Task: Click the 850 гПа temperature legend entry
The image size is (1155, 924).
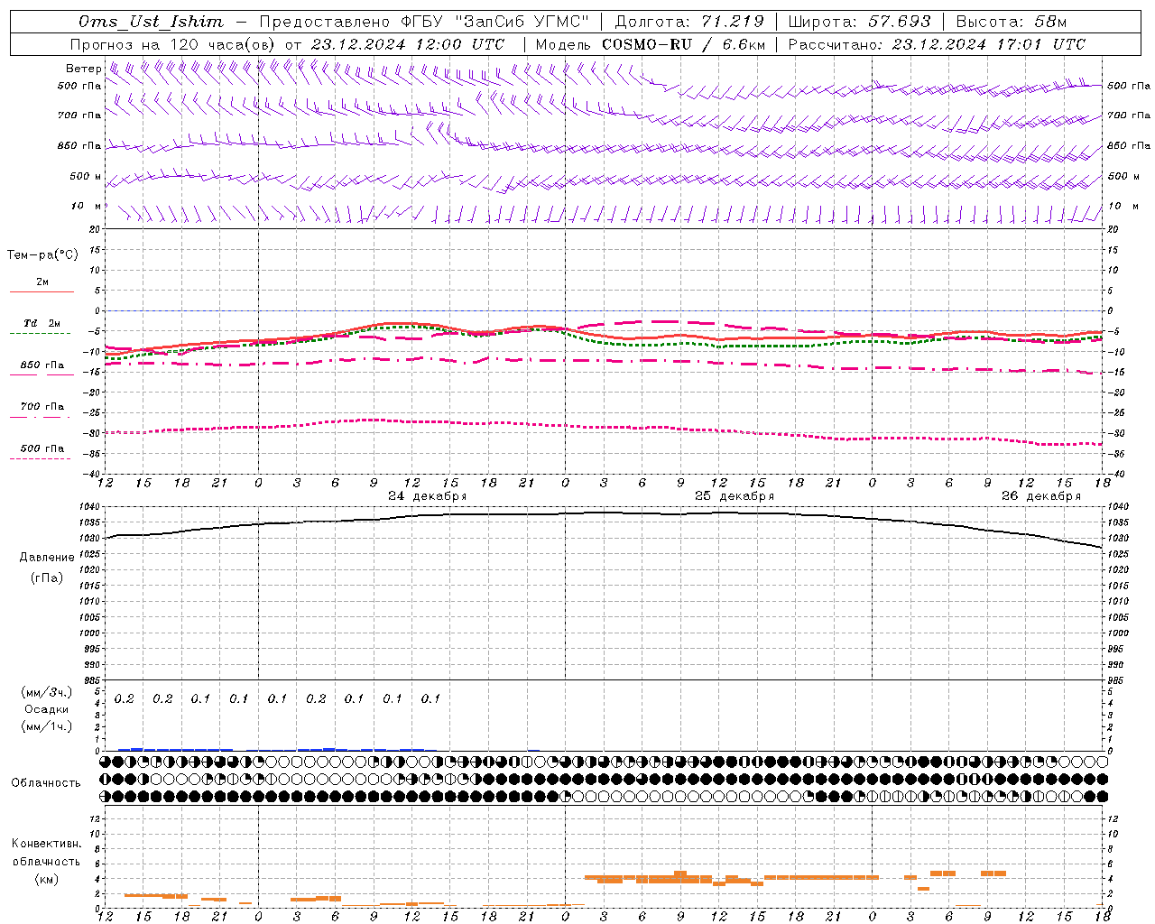Action: click(42, 365)
